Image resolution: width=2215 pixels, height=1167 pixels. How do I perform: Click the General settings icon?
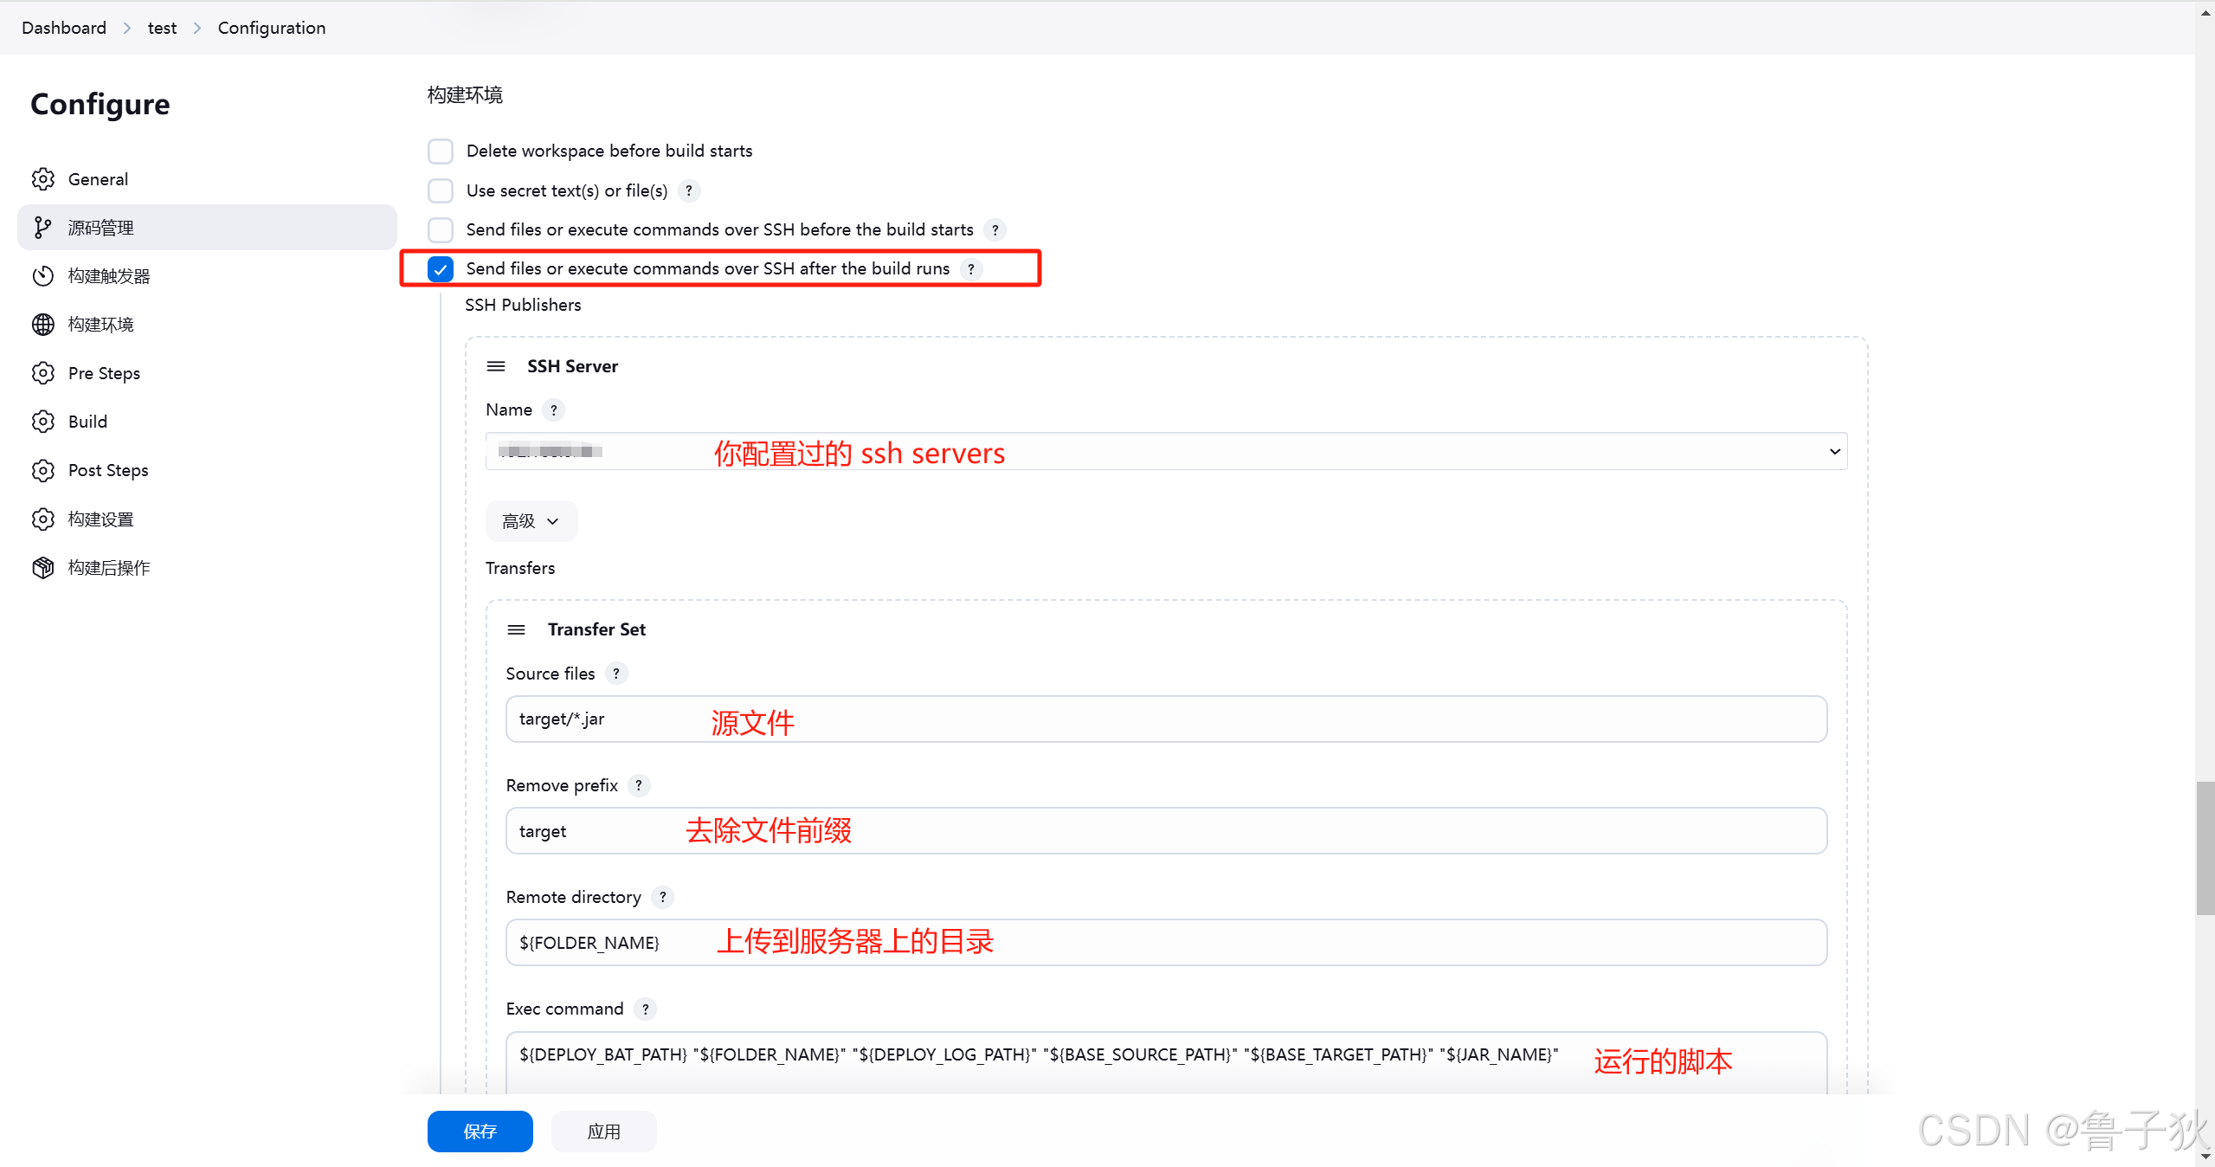(44, 177)
